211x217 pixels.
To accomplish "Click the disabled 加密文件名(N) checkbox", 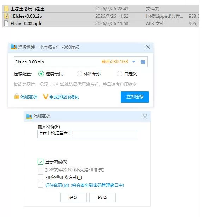I will [41, 169].
